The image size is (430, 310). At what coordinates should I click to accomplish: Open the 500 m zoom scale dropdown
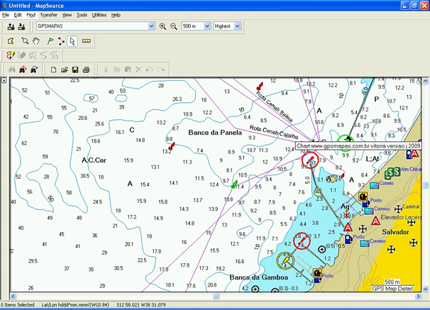tap(206, 26)
